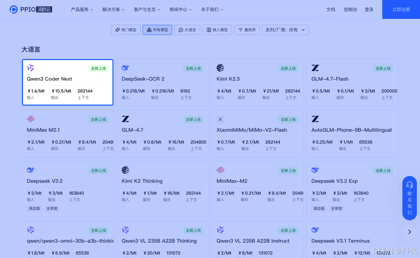Click the Kimi logo on Kimi K2 Thinking card
Screen dimensions: 420x258
[125, 170]
